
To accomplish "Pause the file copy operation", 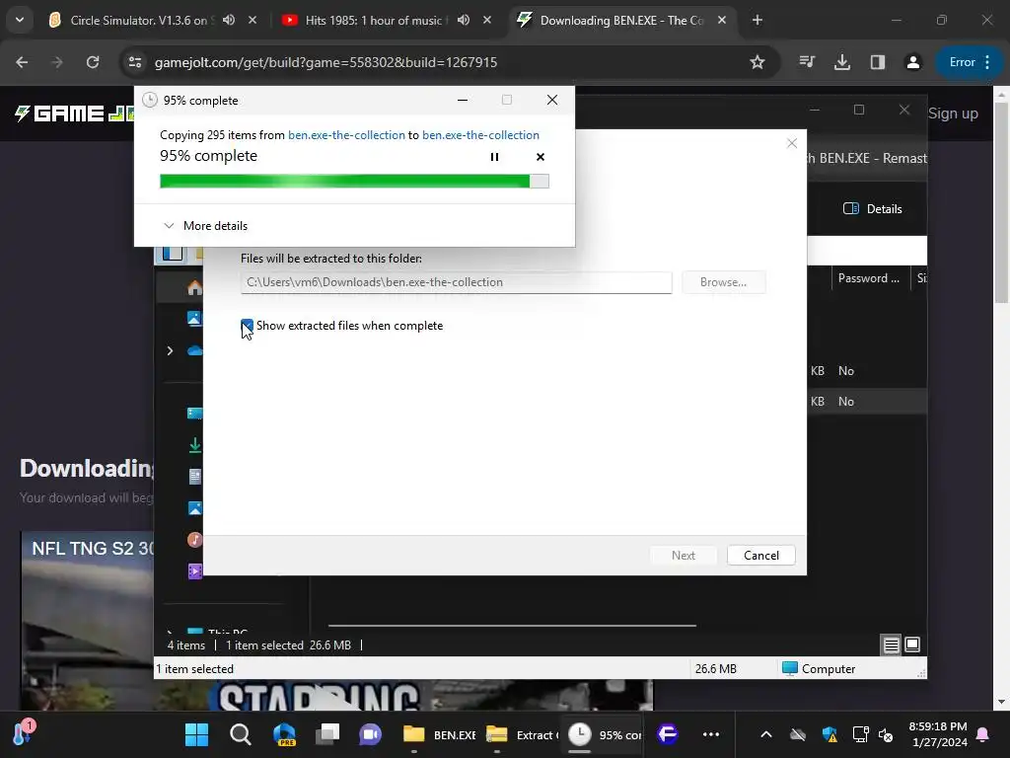I will (494, 157).
